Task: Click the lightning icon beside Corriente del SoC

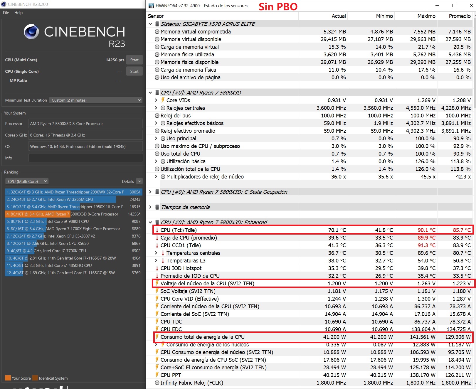Action: click(157, 314)
